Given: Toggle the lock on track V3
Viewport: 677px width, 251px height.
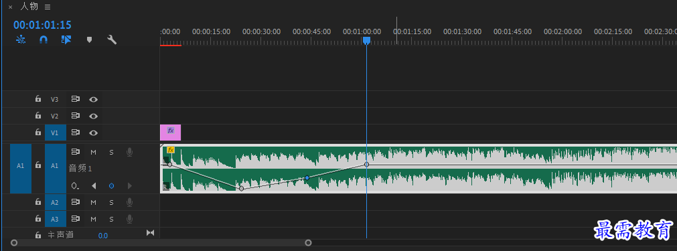Looking at the screenshot, I should pos(38,99).
